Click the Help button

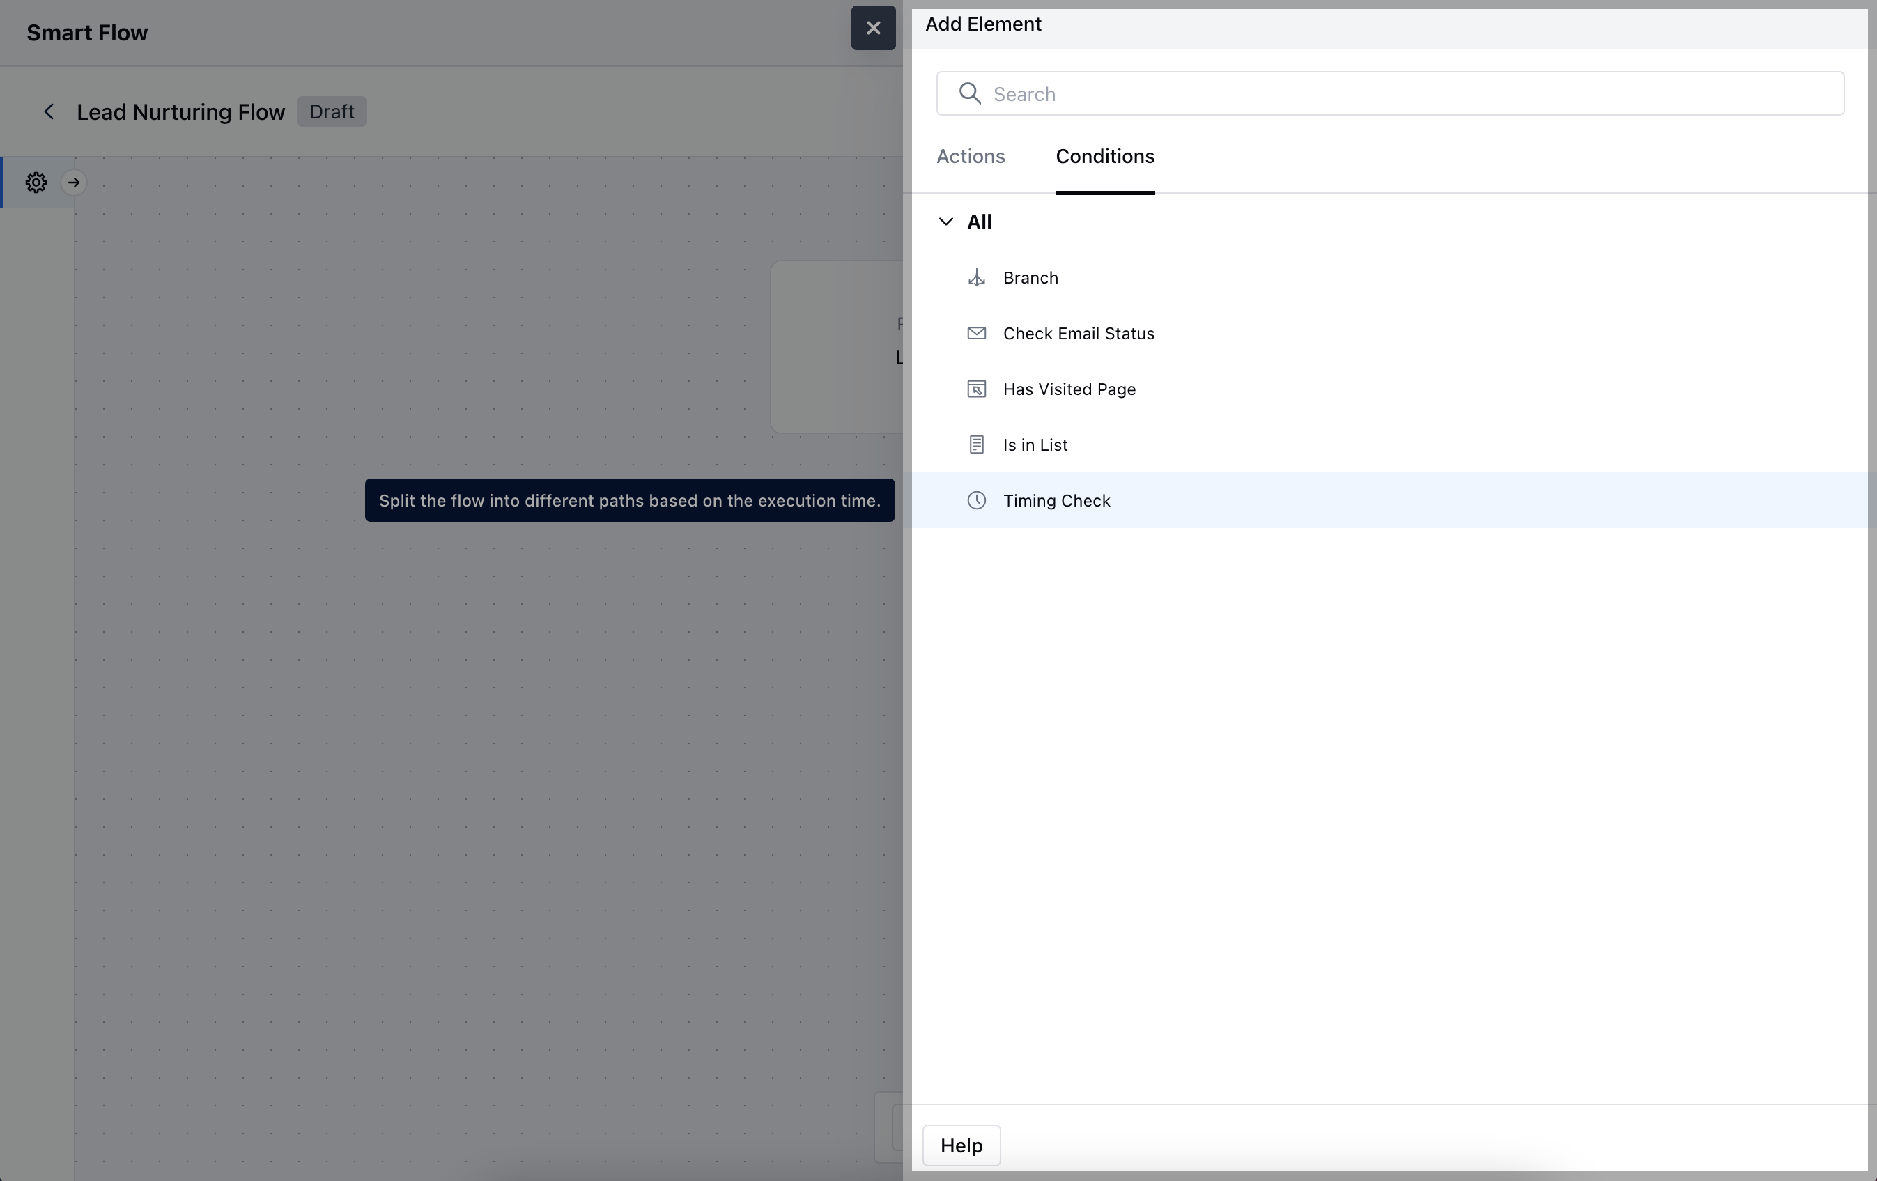point(961,1145)
